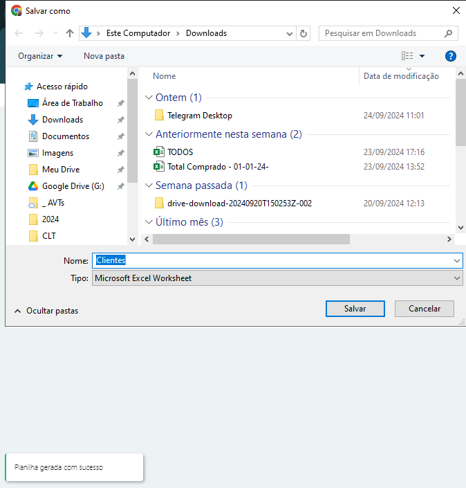Image resolution: width=466 pixels, height=488 pixels.
Task: Click the Up one level arrow icon
Action: click(x=70, y=33)
